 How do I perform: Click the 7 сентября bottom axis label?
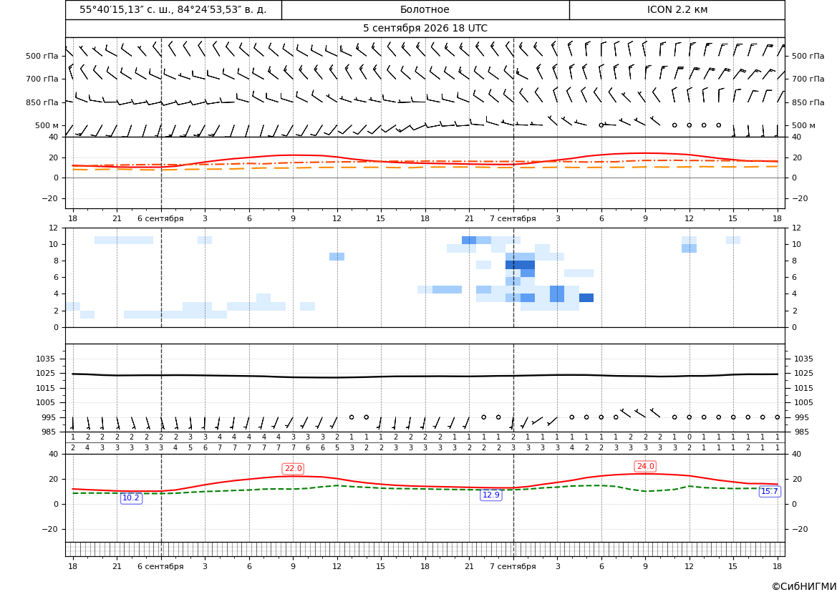click(x=513, y=566)
